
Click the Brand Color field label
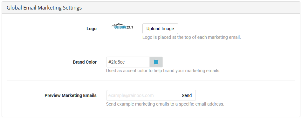pyautogui.click(x=85, y=62)
